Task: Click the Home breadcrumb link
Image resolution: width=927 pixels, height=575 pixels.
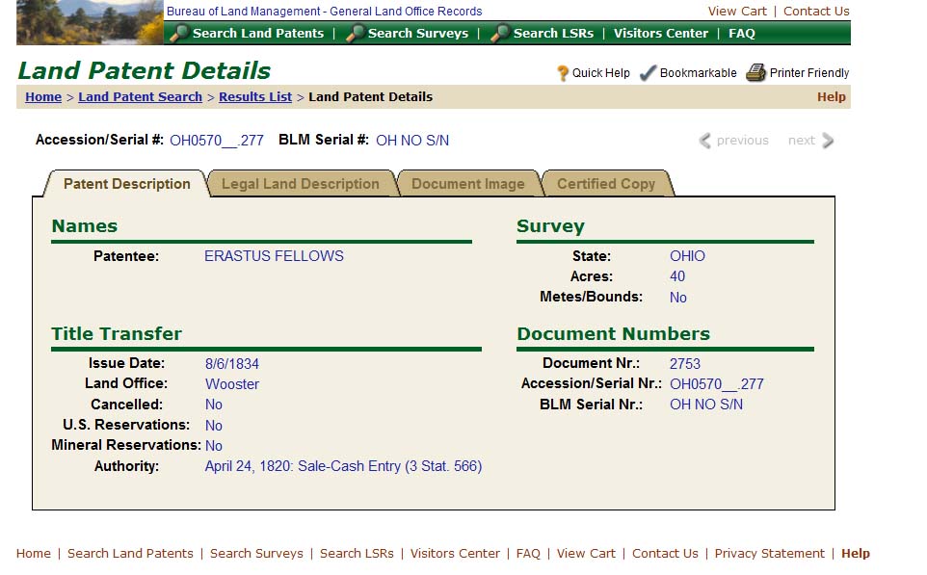Action: [x=43, y=97]
